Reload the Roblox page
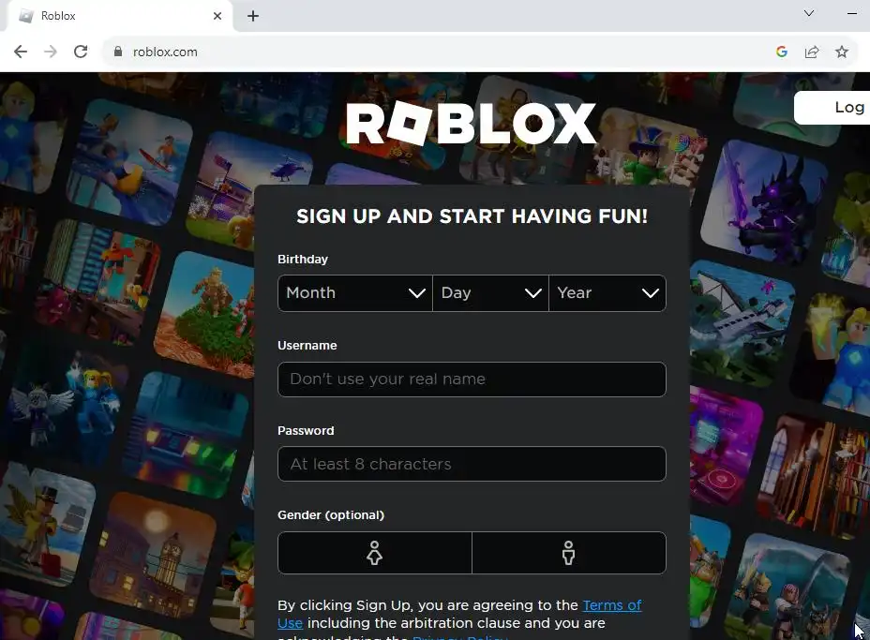The image size is (870, 640). point(81,52)
